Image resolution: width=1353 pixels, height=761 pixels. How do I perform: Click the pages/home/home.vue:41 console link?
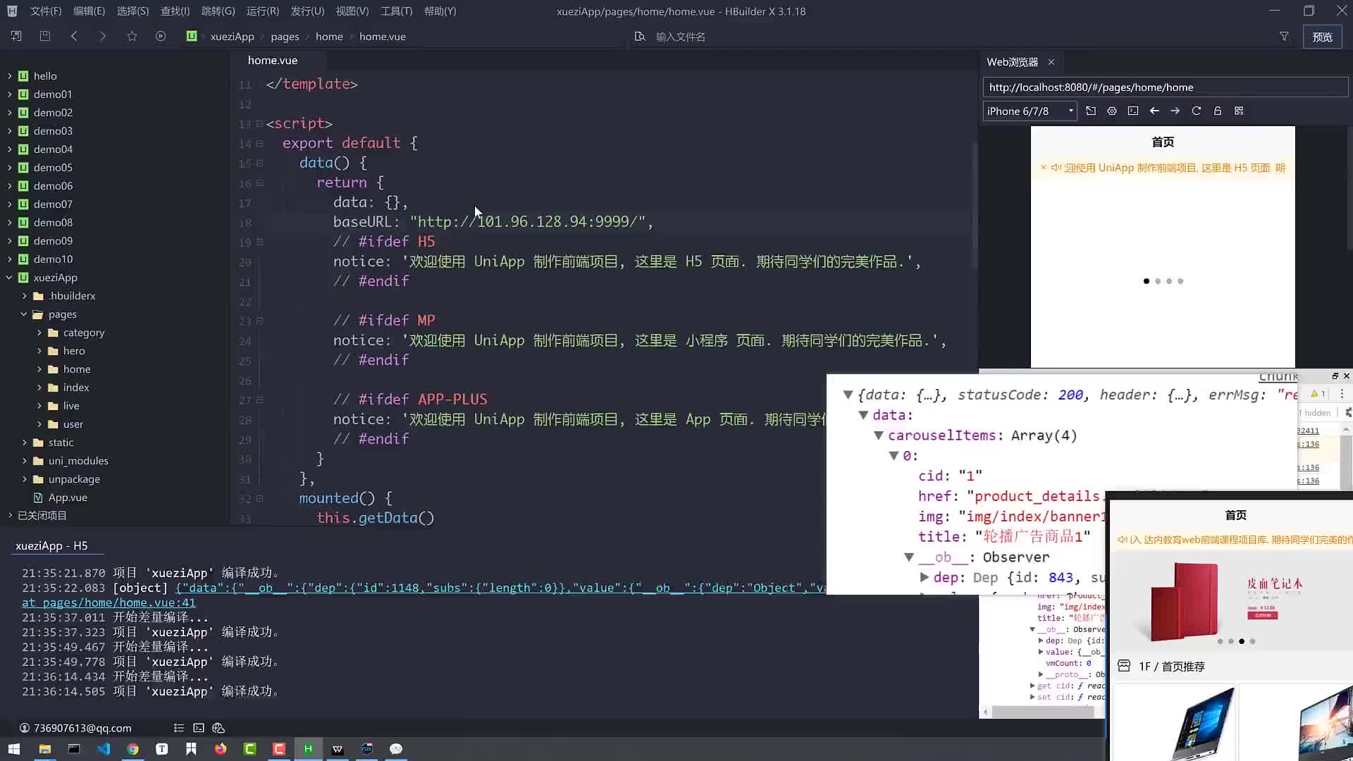pos(109,602)
